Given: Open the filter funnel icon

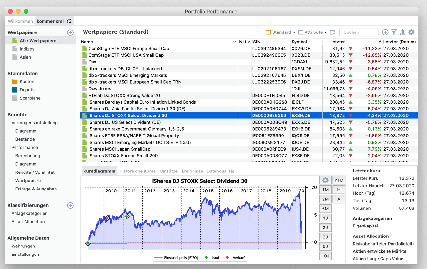Looking at the screenshot, I should [x=394, y=32].
